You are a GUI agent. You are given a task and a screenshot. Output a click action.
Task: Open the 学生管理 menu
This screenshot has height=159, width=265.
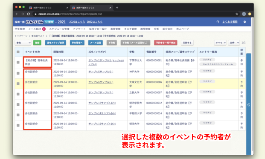(x=20, y=29)
